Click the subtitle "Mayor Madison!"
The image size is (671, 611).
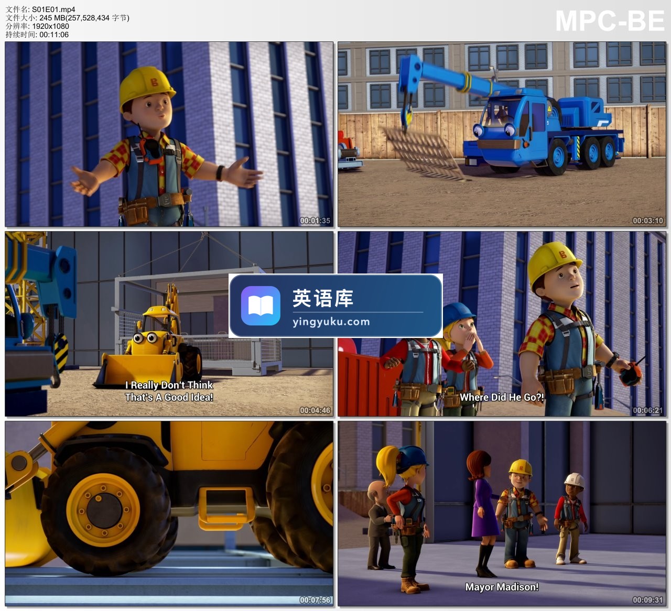502,587
